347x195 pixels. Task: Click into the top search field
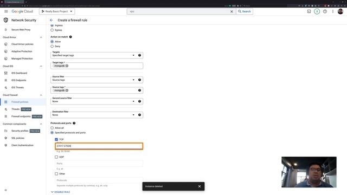coord(179,11)
